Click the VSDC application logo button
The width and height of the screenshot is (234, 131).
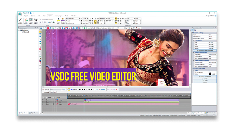point(20,14)
